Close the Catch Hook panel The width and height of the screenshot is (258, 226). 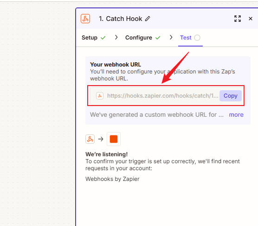[x=251, y=19]
